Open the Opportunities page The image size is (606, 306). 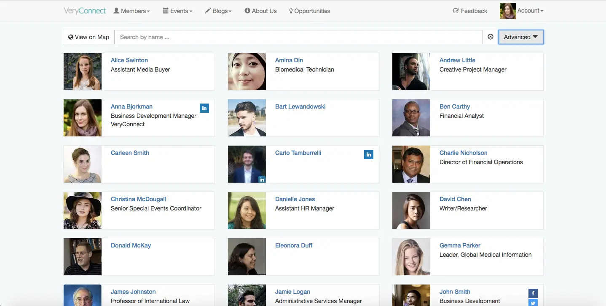click(x=310, y=11)
